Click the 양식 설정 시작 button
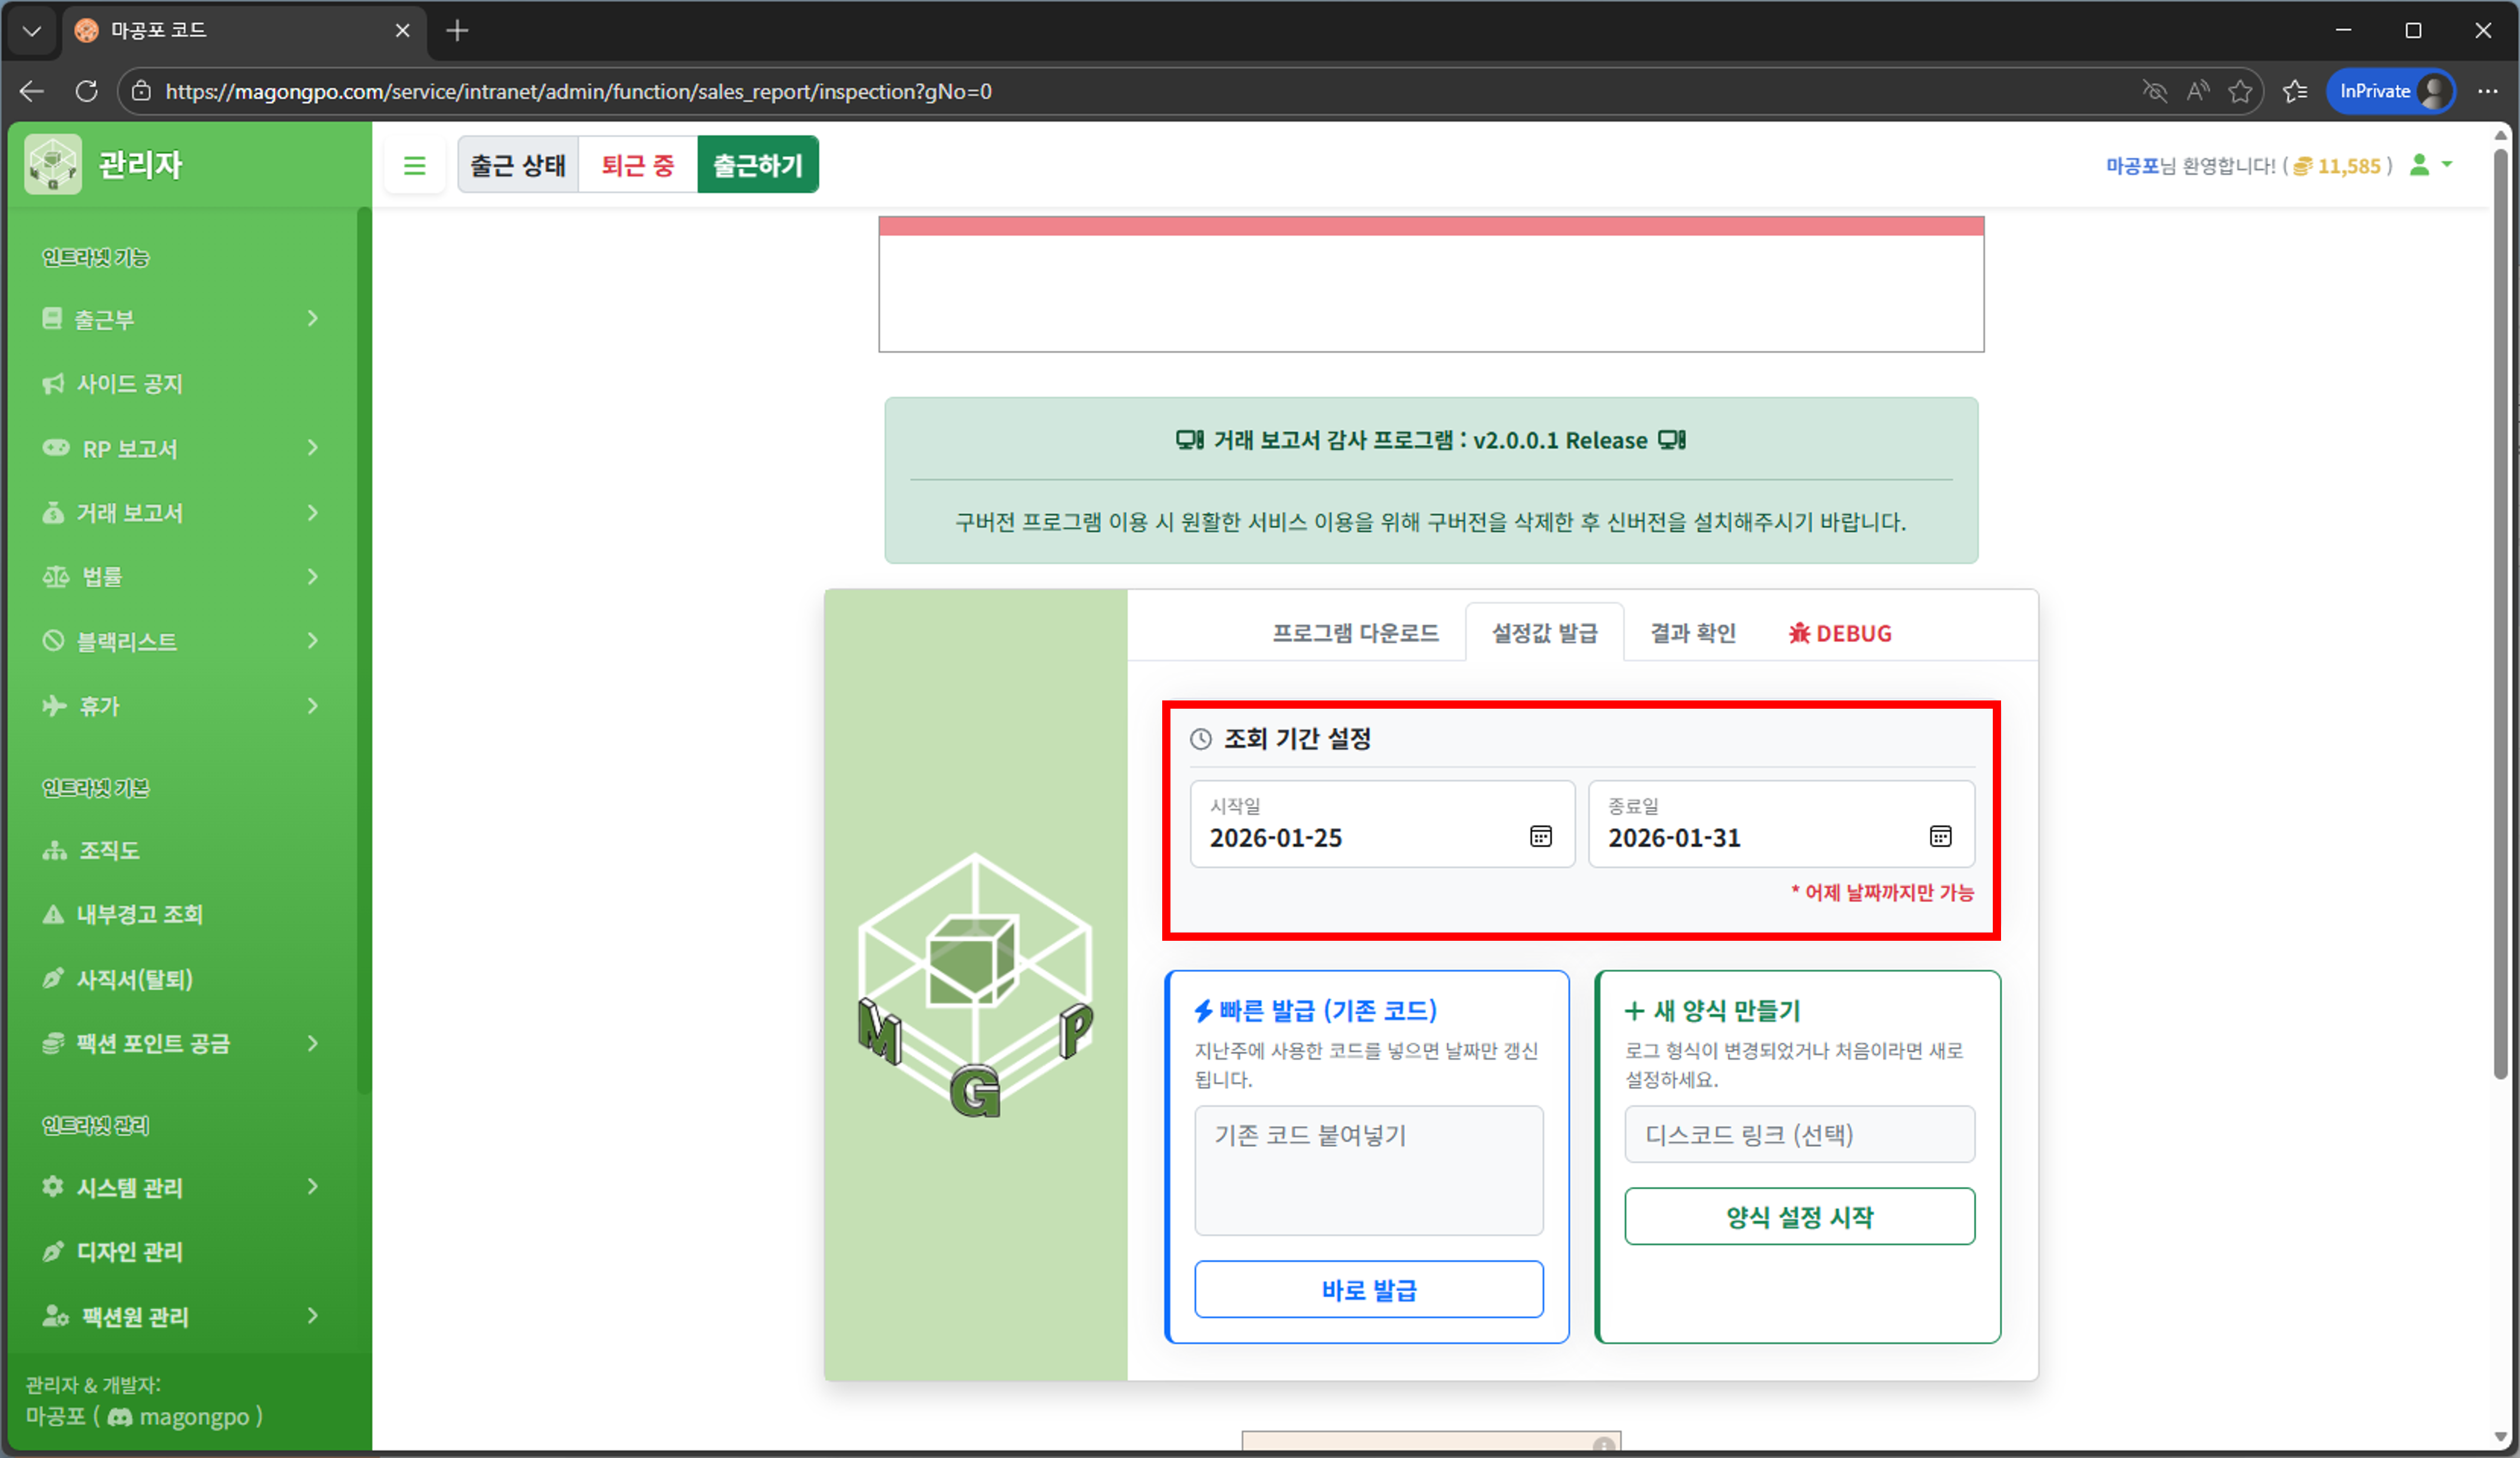 click(x=1799, y=1216)
